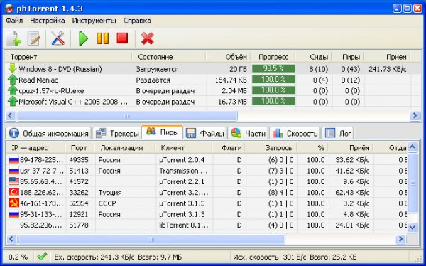Click the down arrow of the peers vertical scrollbar
This screenshot has width=426, height=266.
413,227
